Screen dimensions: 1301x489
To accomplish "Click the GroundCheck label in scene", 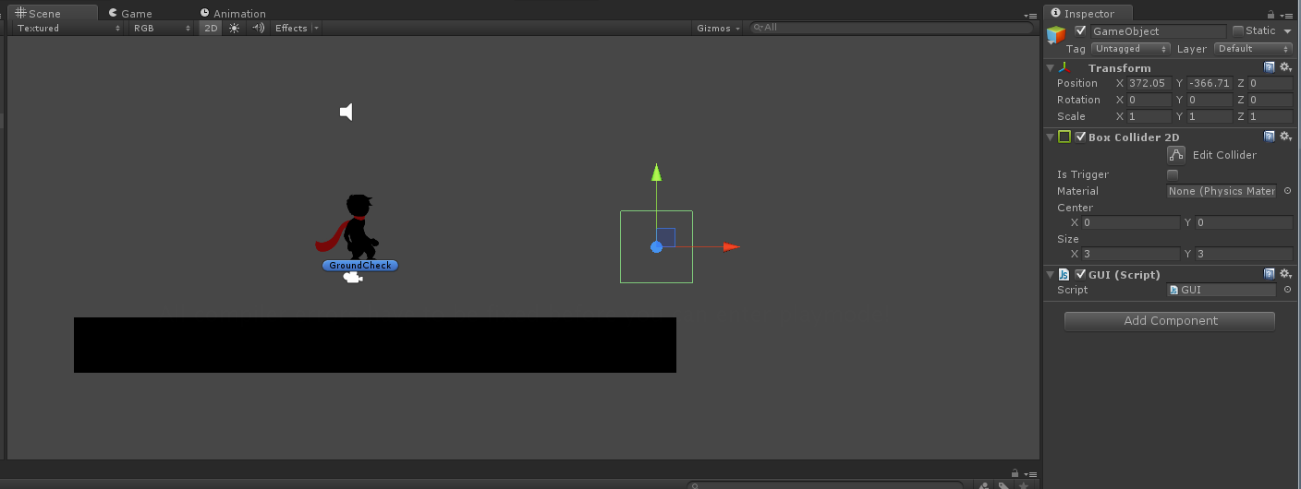I will pos(360,266).
